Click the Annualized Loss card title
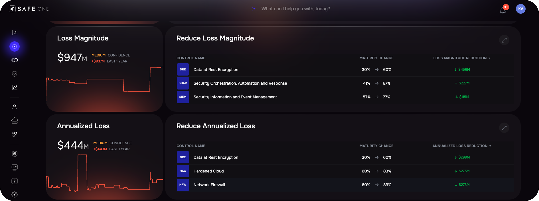Image resolution: width=539 pixels, height=201 pixels. (83, 126)
